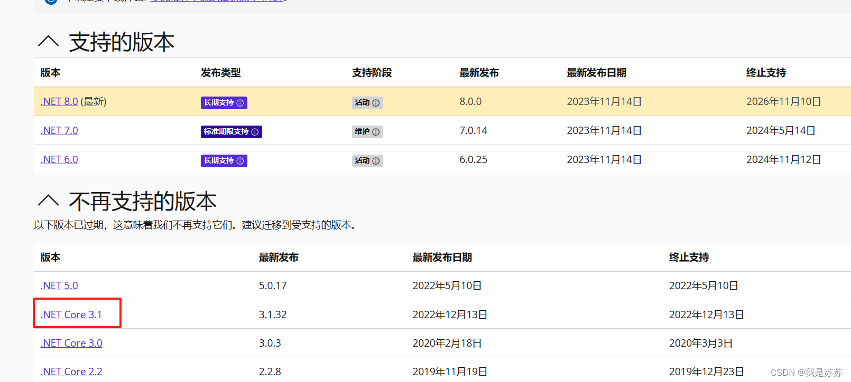Click 发布类型 column header
851x382 pixels.
coord(221,73)
